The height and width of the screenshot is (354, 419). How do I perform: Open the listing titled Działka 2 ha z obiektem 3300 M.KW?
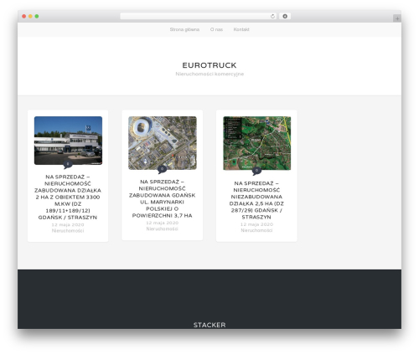point(68,197)
